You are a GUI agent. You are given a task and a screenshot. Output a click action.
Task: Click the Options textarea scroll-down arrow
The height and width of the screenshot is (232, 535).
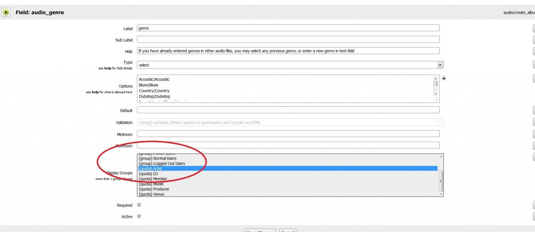point(436,94)
